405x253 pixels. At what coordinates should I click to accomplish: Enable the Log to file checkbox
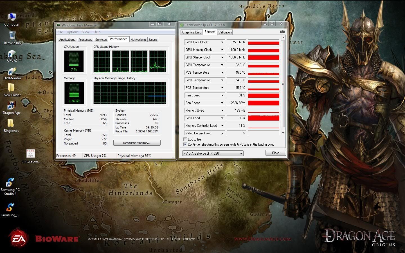point(185,139)
